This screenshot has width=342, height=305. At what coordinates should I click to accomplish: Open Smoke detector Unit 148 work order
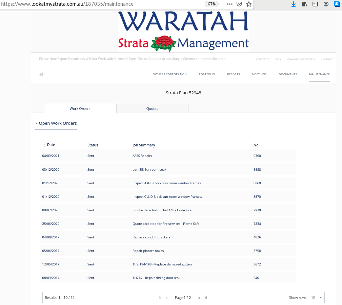[162, 210]
